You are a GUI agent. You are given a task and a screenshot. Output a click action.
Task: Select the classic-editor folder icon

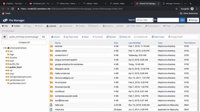click(x=51, y=51)
